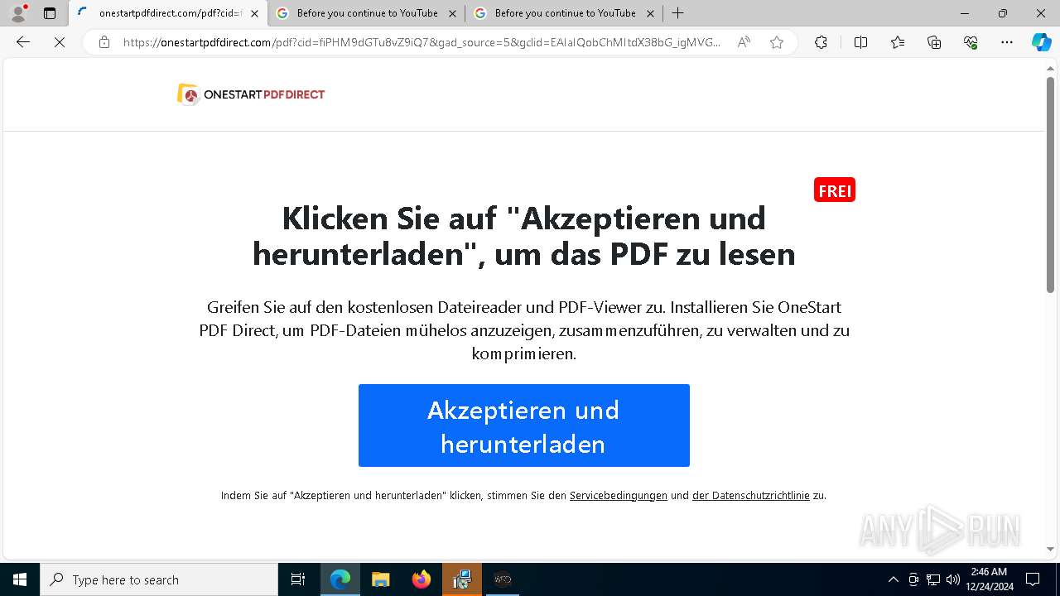This screenshot has width=1060, height=596.
Task: Select the paragraph starting Greifen Sie auf
Action: pos(524,330)
